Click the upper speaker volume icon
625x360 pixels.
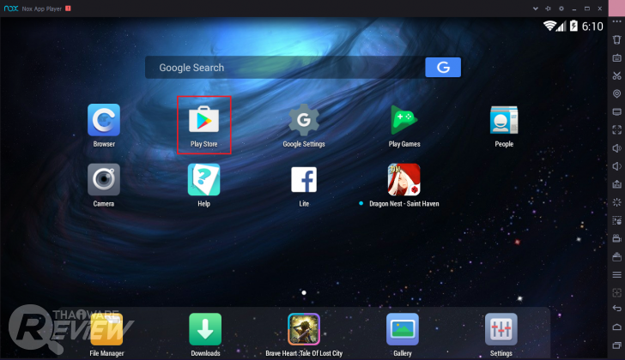616,148
